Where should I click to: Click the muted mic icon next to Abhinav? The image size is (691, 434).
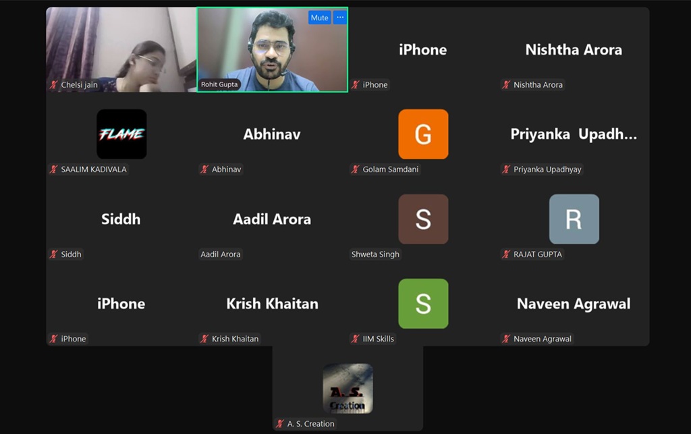204,169
